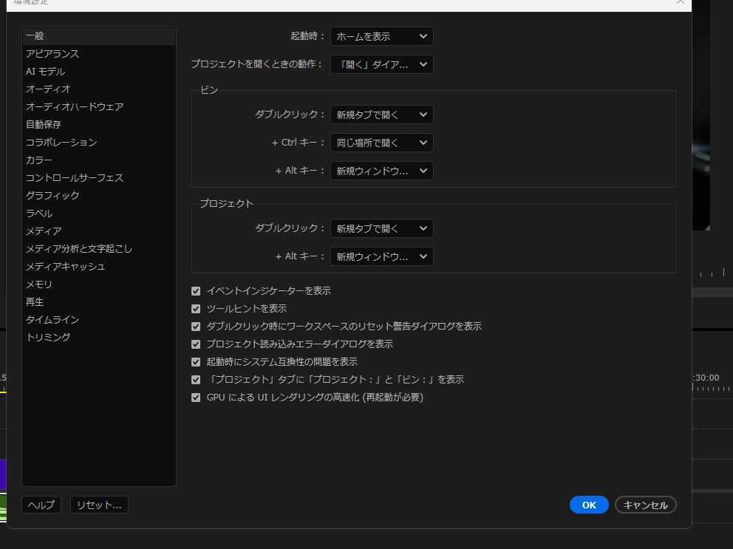This screenshot has height=549, width=733.
Task: Open the AI モデル preferences category
Action: 46,72
